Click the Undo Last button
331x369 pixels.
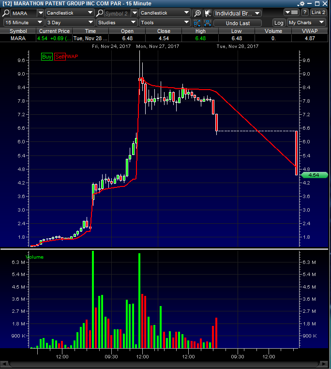[238, 23]
